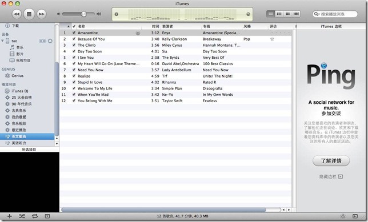Select the song row When You'Re Mad

coord(175,95)
